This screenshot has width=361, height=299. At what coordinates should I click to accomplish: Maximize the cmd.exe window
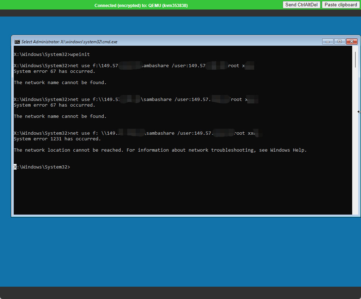pyautogui.click(x=339, y=42)
